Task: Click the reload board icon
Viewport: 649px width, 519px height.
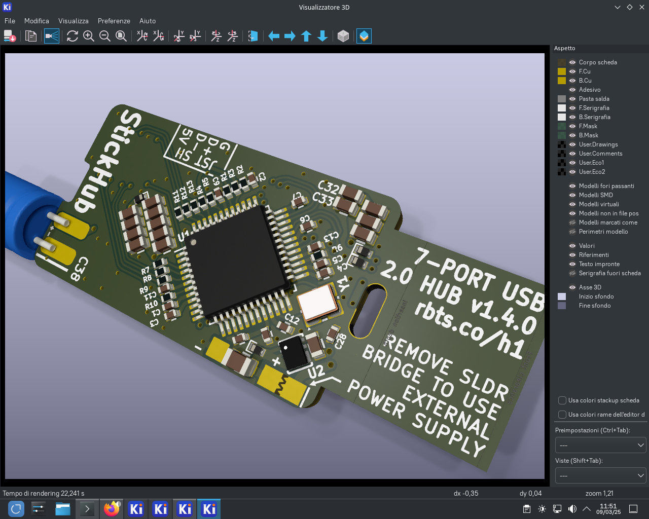Action: 72,36
